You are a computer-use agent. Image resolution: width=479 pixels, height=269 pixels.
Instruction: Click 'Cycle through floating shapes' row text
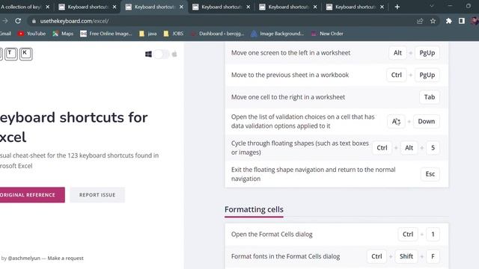(299, 148)
